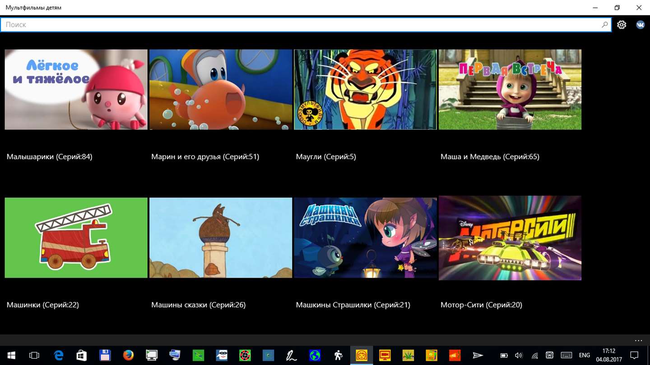Viewport: 650px width, 365px height.
Task: Open the green plant taskbar app
Action: click(408, 356)
